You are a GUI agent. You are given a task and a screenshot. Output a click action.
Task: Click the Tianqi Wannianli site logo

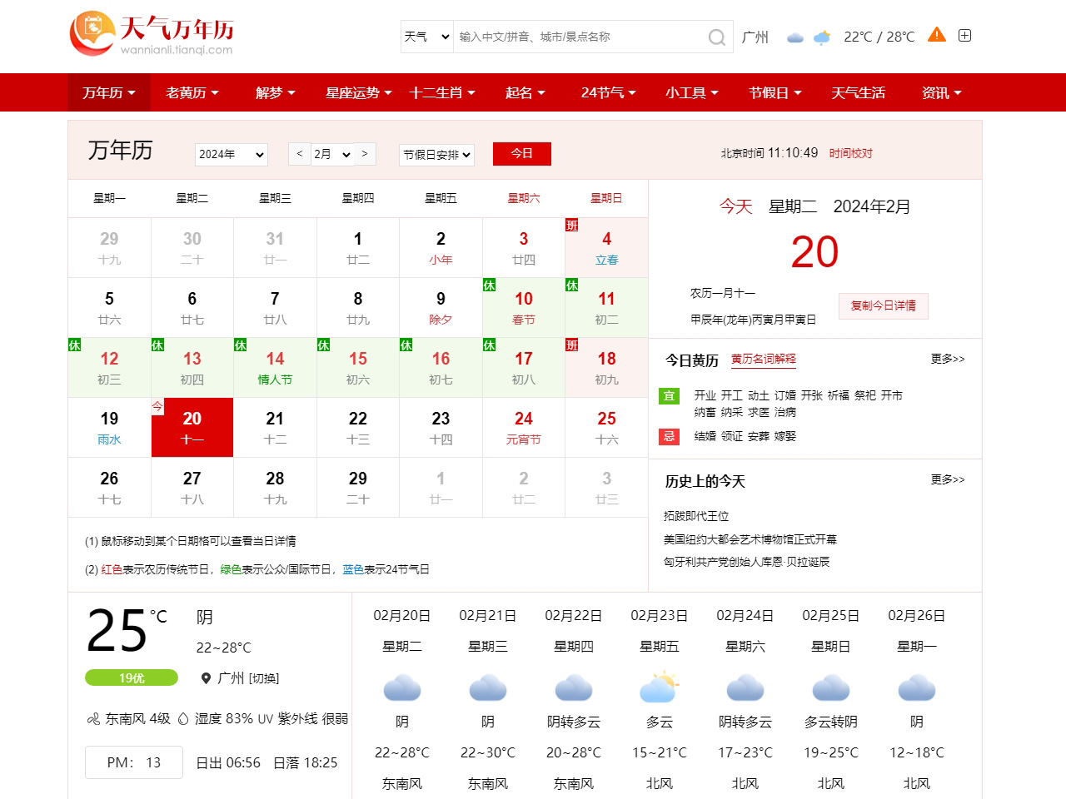[152, 34]
